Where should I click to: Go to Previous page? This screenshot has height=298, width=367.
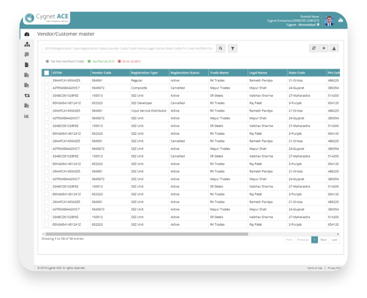[x=302, y=240]
